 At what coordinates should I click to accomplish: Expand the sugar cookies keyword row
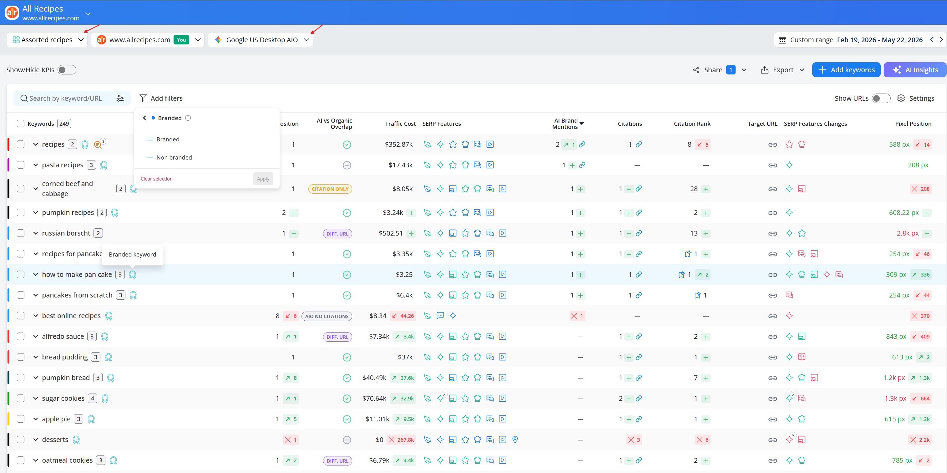click(x=35, y=398)
